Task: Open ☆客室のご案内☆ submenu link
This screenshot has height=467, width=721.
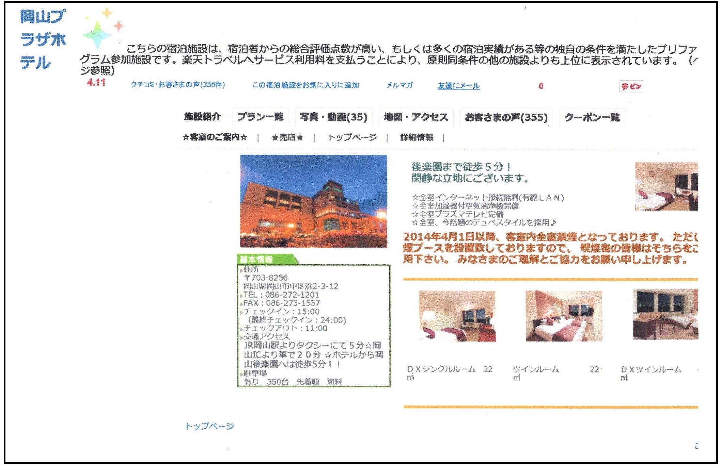Action: [215, 137]
